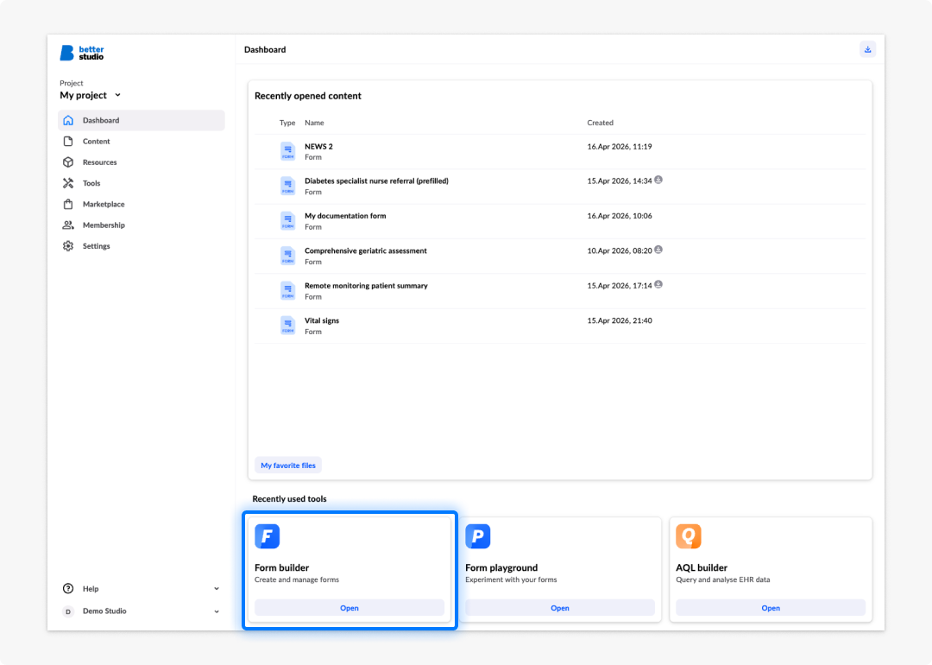This screenshot has width=932, height=665.
Task: Click the Better Studio logo
Action: tap(82, 53)
